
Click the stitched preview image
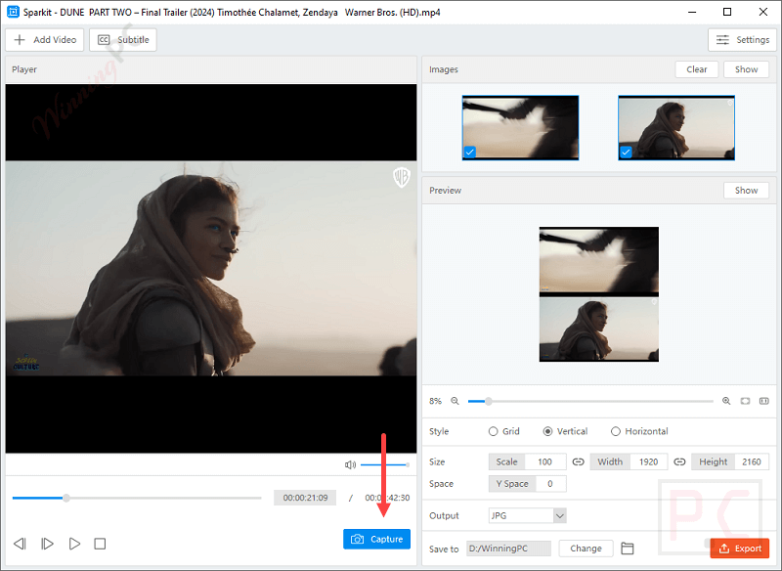pos(599,294)
